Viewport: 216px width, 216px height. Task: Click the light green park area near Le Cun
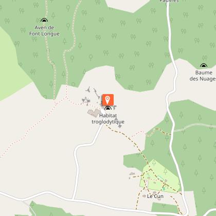[159, 176]
